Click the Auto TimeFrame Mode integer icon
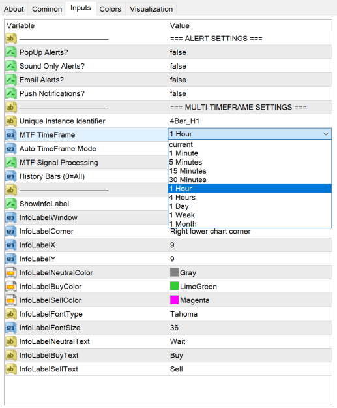This screenshot has width=337, height=408. [x=11, y=149]
